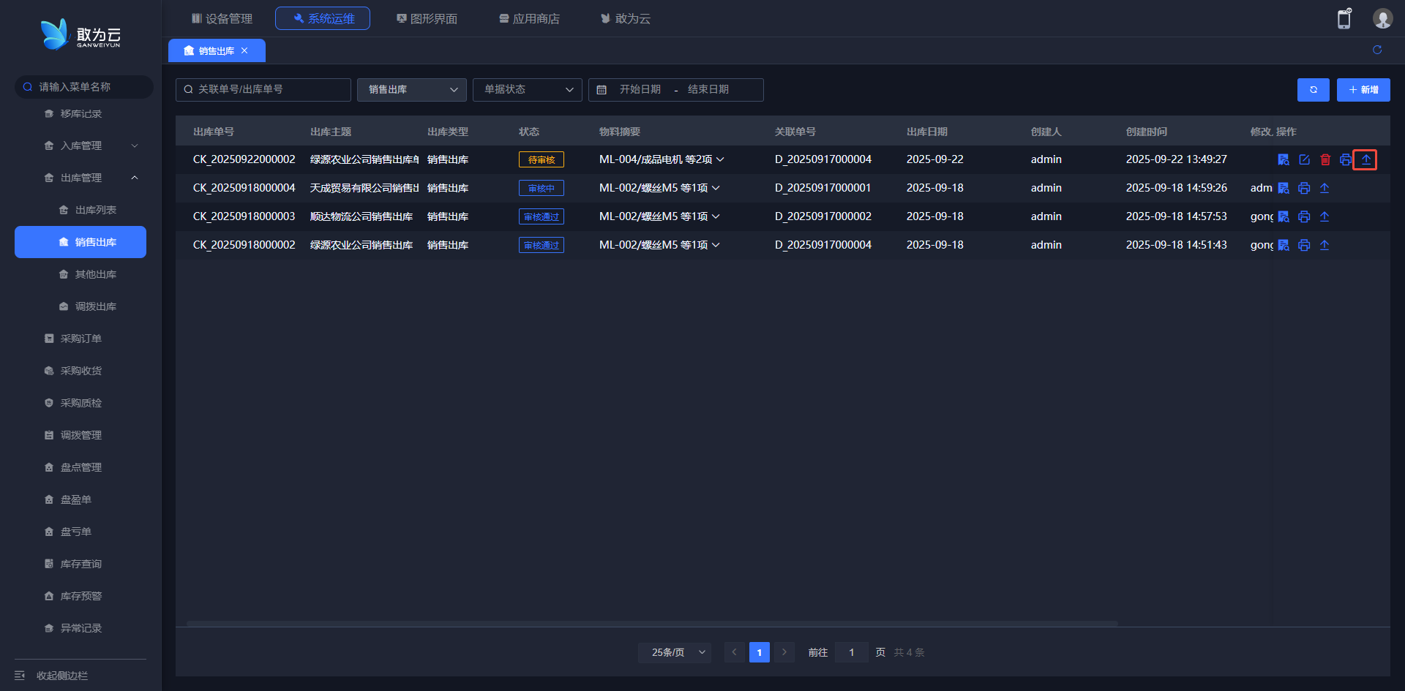Expand the 25条/页 page size selector
Viewport: 1405px width, 691px height.
[x=678, y=652]
